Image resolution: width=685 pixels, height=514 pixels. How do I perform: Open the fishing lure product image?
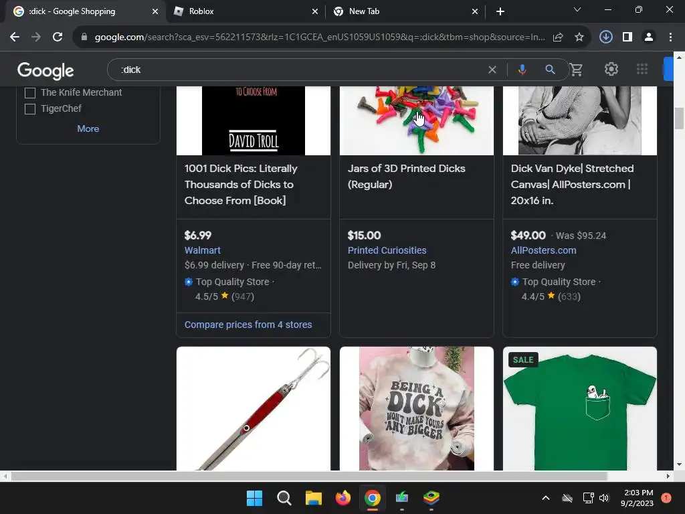pos(254,409)
